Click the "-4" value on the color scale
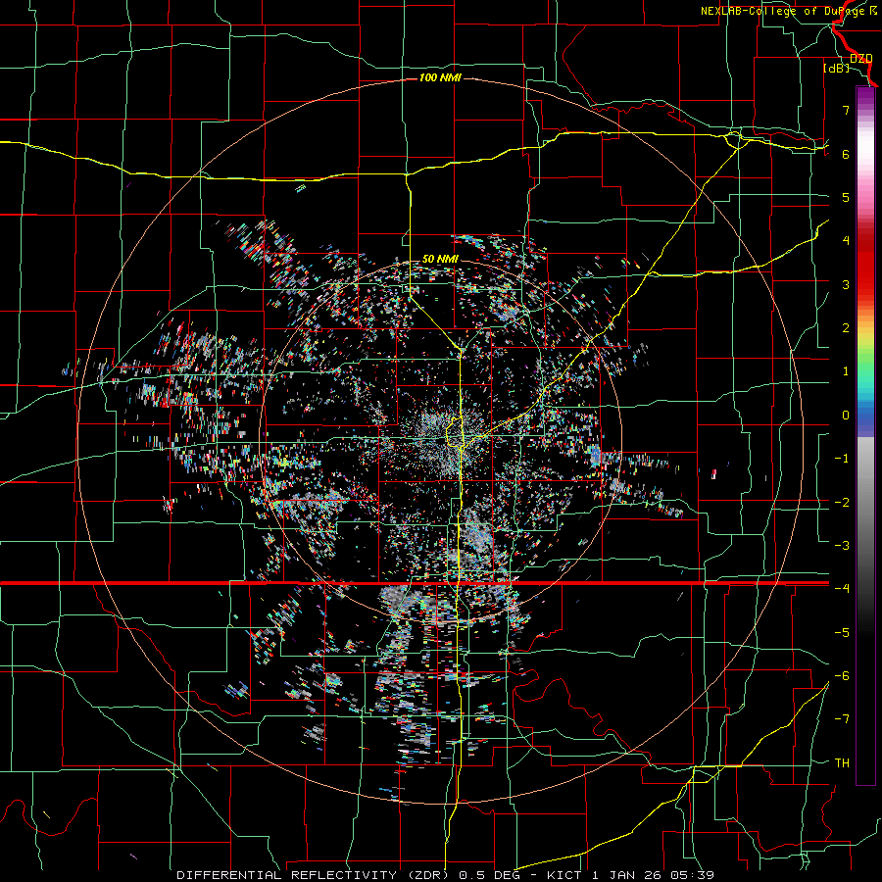882x882 pixels. click(842, 588)
